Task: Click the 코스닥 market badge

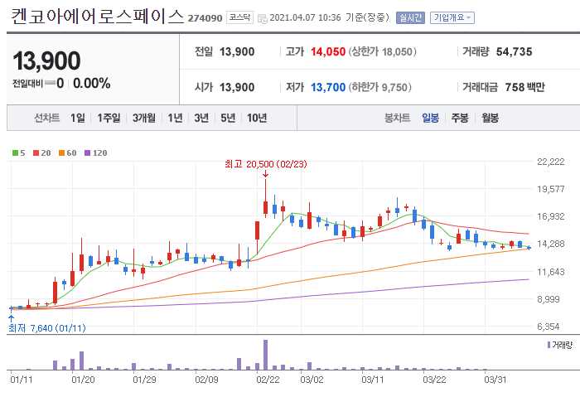Action: (239, 17)
